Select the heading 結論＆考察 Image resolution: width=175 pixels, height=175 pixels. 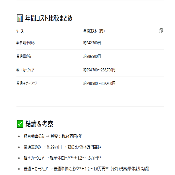[x=39, y=124]
